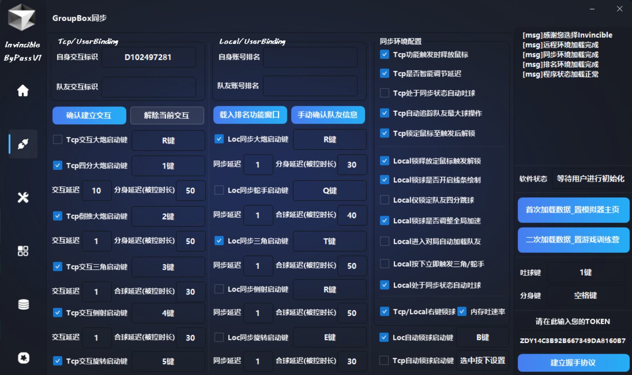Viewport: 632px width, 375px height.
Task: Toggle Loc自动锁球启动键 checkbox
Action: tap(384, 337)
